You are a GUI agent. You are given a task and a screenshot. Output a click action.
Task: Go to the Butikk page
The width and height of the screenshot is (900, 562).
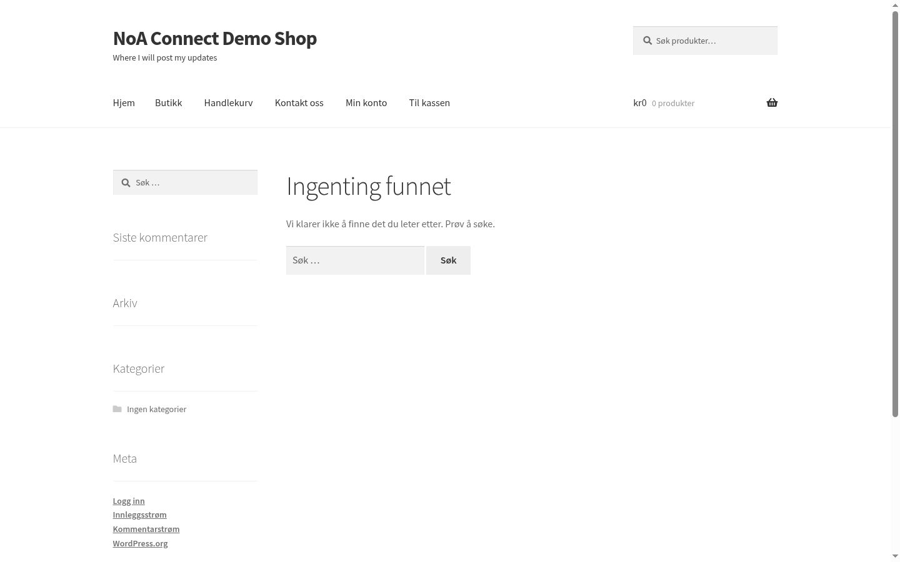(169, 102)
